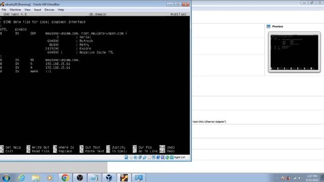Click the GNU nano 4.8 title text

point(15,14)
